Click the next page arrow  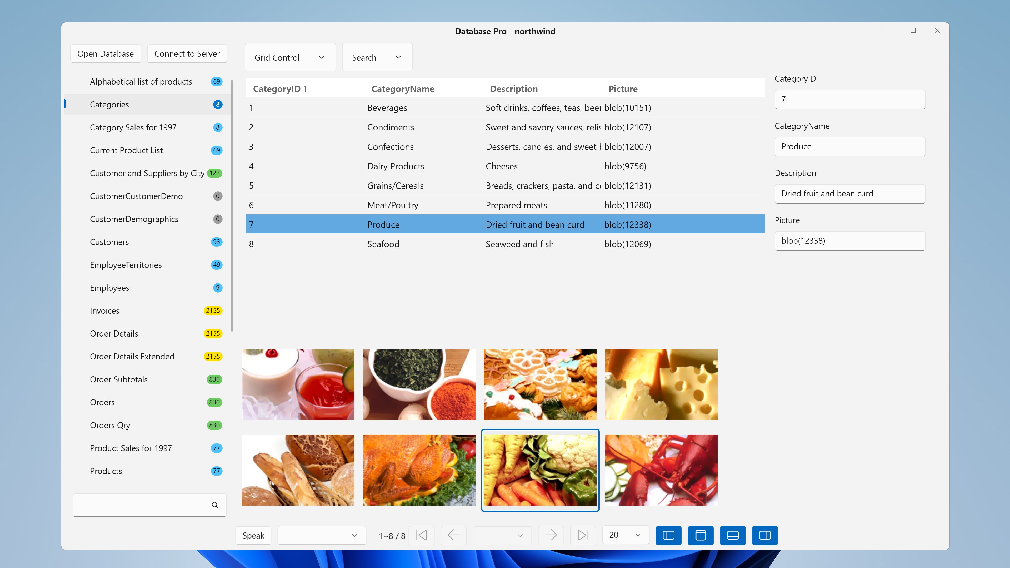(551, 535)
